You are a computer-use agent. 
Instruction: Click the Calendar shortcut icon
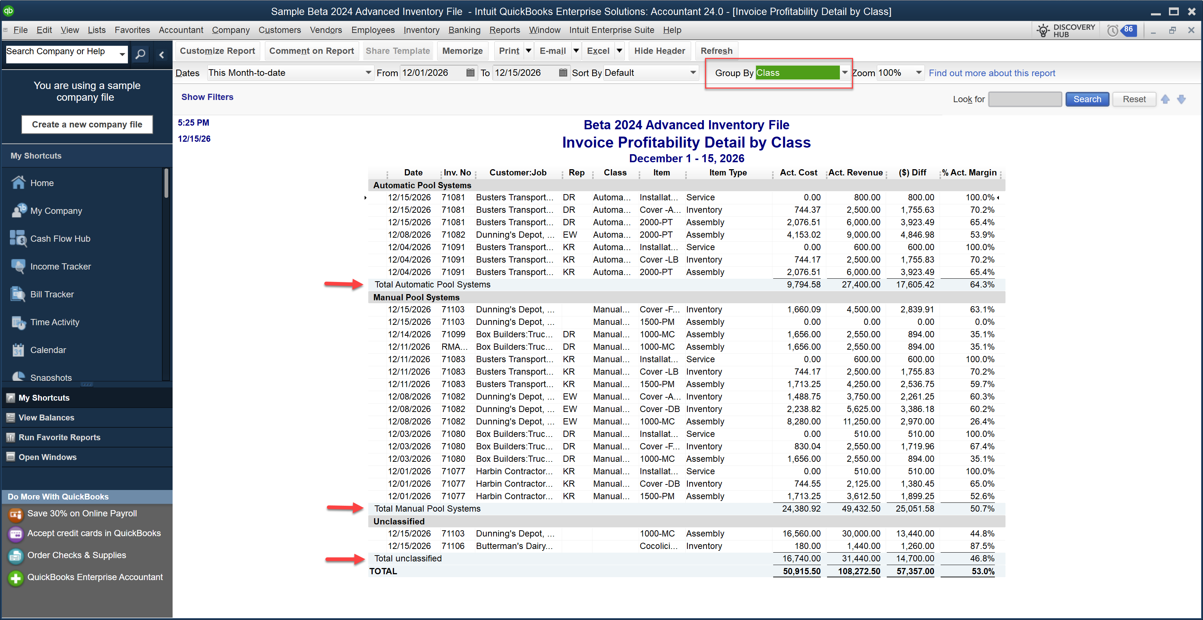point(18,350)
